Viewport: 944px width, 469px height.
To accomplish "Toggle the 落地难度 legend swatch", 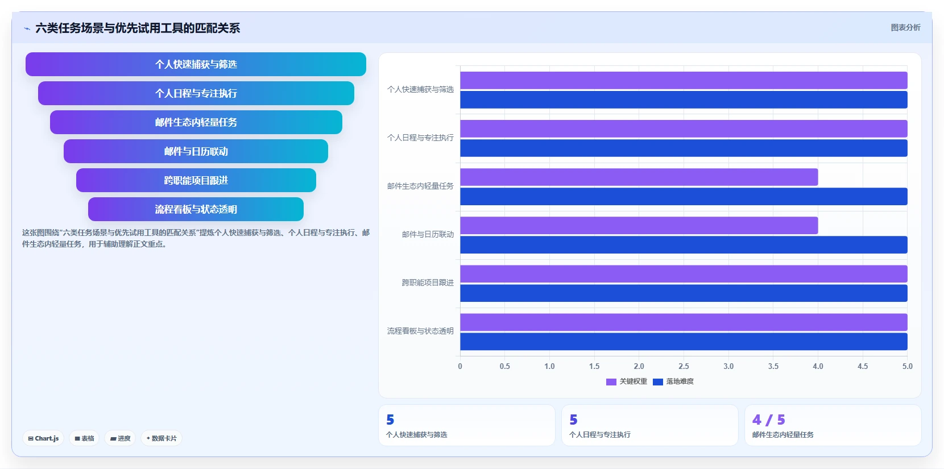I will 657,382.
